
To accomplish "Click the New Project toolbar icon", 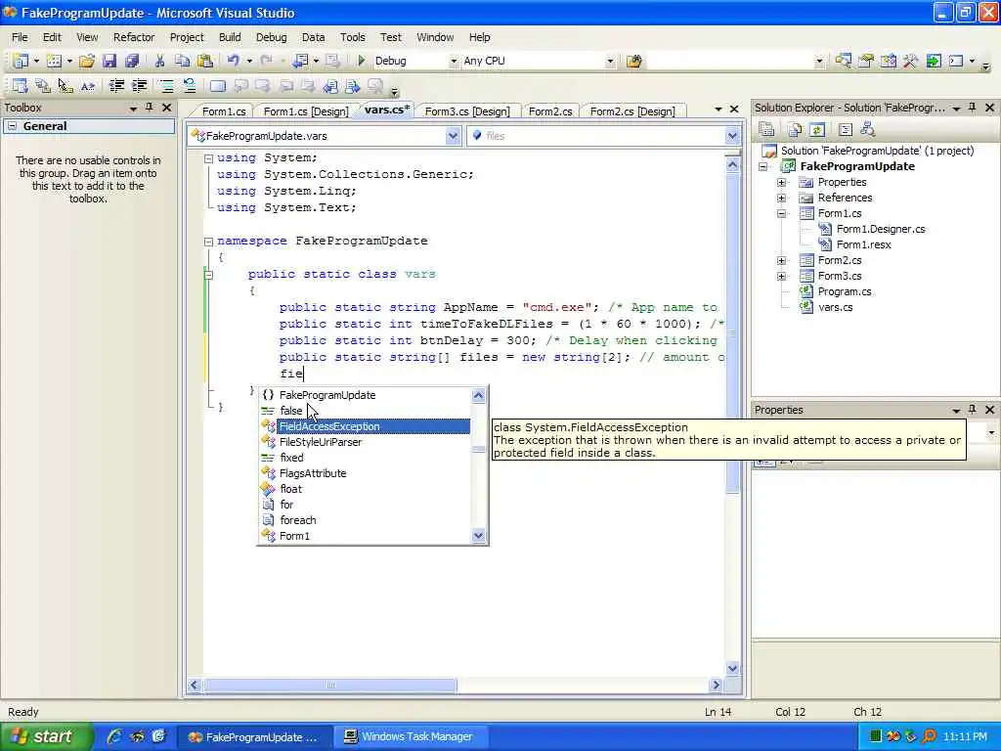I will 21,61.
